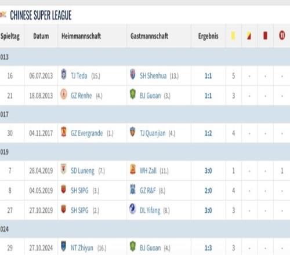Click the Ergebnis column header
The width and height of the screenshot is (290, 255).
click(x=208, y=36)
